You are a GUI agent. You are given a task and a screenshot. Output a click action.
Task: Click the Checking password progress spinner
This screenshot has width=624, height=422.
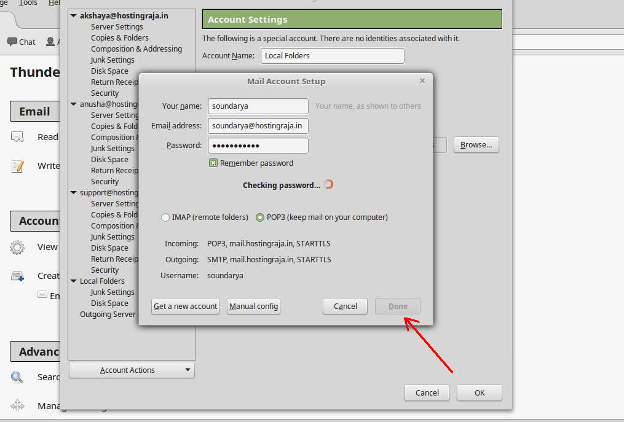click(328, 184)
